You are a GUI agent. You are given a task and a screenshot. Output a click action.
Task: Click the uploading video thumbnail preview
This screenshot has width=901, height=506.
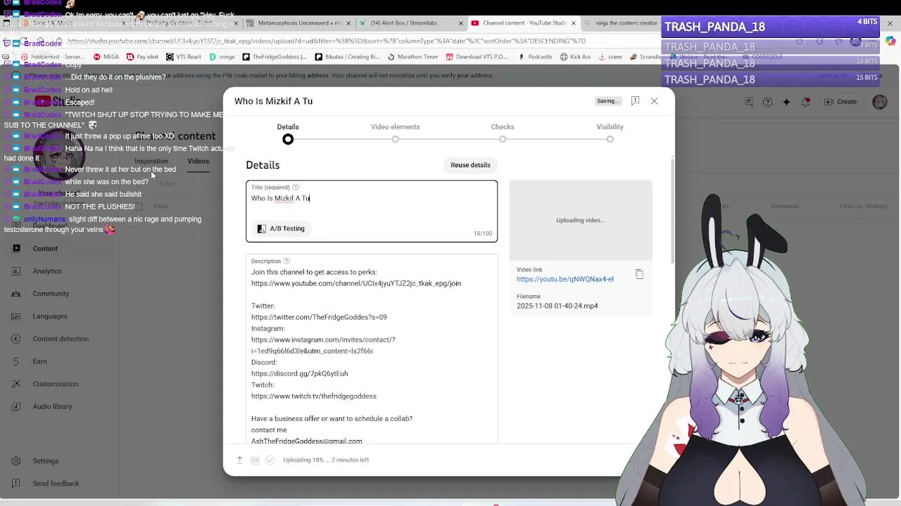click(581, 220)
